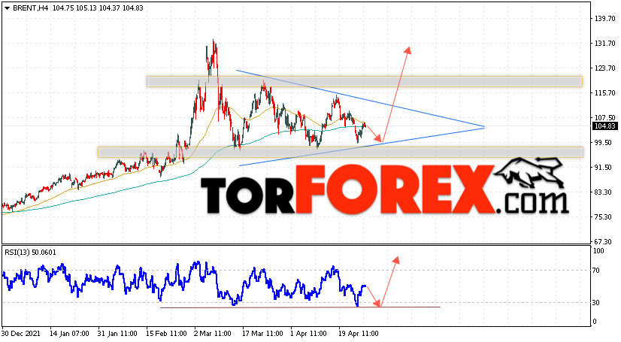The height and width of the screenshot is (342, 621).
Task: Select the 107.50 price axis label
Action: tap(604, 117)
